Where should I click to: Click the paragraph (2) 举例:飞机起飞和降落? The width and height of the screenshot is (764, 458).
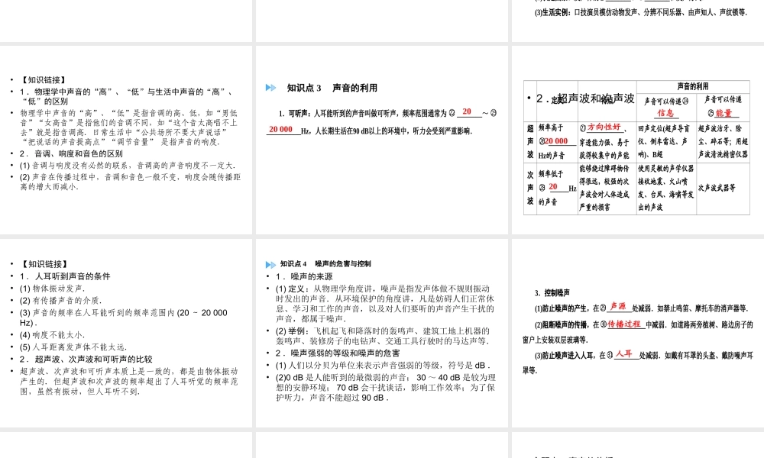pyautogui.click(x=383, y=336)
